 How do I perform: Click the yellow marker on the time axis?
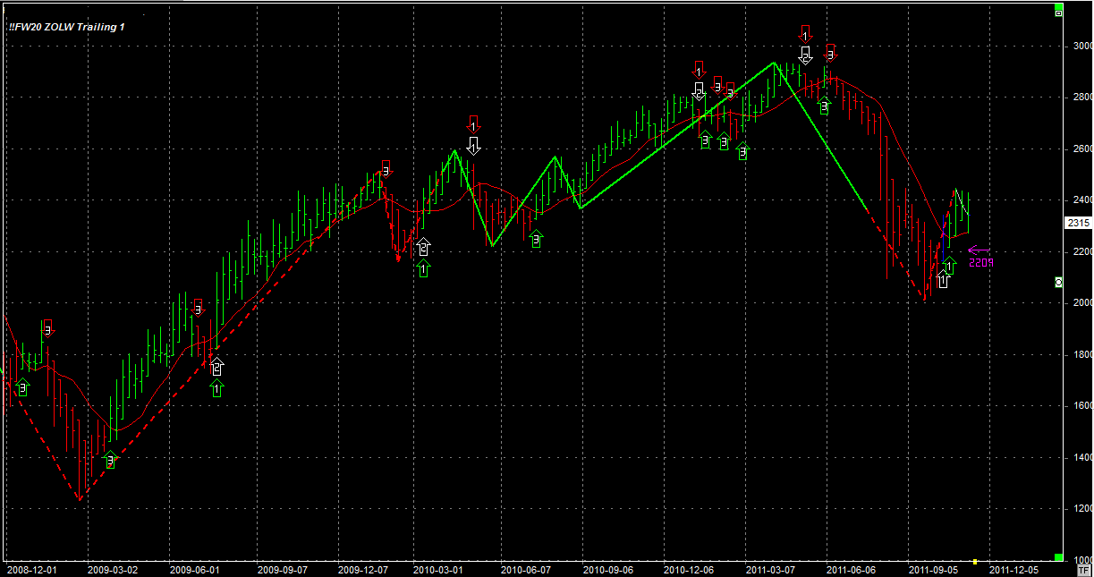tap(975, 561)
